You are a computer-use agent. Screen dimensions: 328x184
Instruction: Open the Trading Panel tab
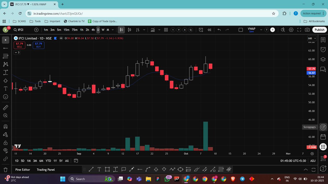pos(46,170)
